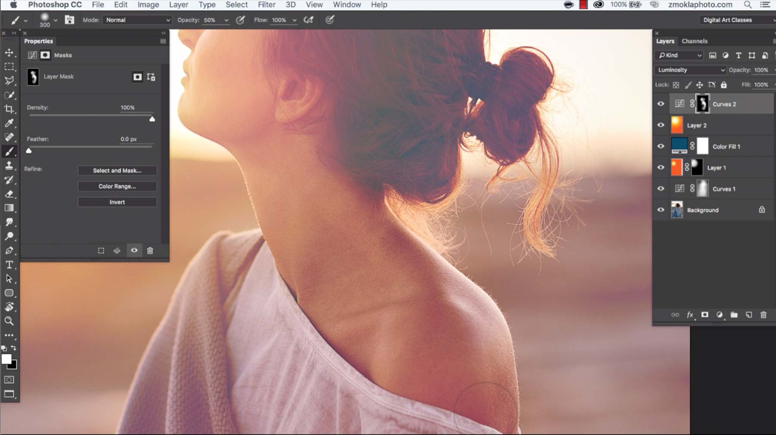This screenshot has height=435, width=776.
Task: Toggle pressure for opacity
Action: pos(241,20)
